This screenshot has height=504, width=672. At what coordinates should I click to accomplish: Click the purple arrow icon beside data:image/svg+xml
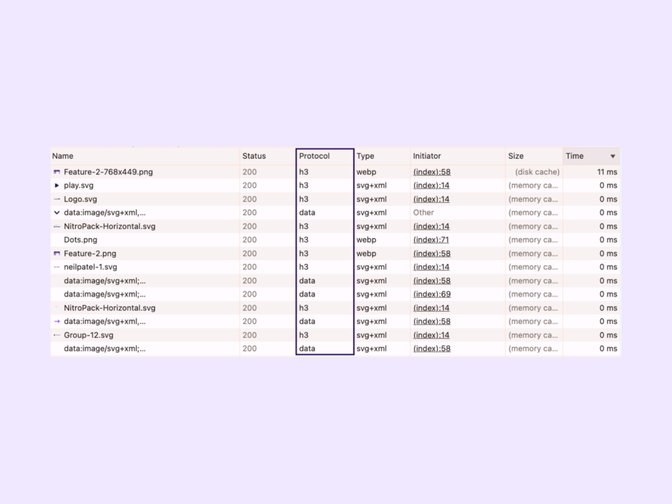pyautogui.click(x=56, y=322)
